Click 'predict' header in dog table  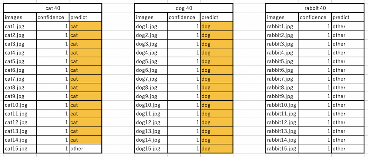[x=216, y=17]
